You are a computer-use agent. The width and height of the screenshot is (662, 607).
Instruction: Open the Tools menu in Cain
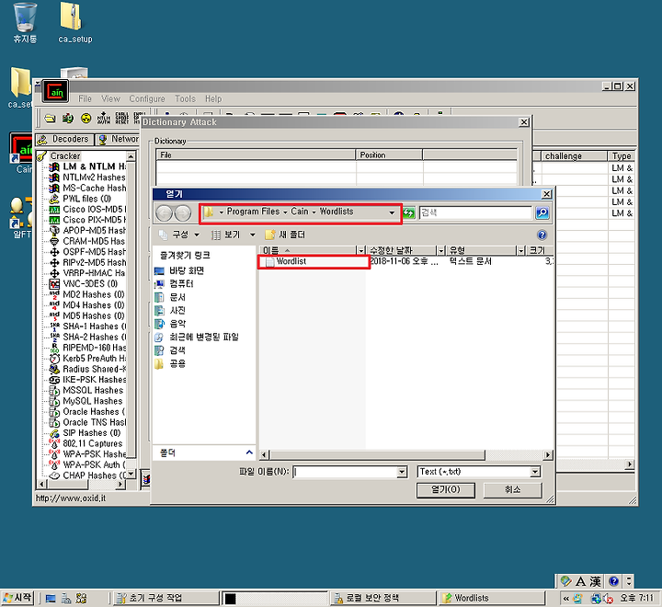click(x=186, y=98)
